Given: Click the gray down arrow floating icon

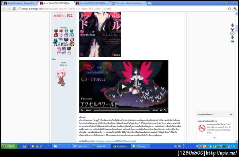Looking at the screenshot, I should 232,38.
